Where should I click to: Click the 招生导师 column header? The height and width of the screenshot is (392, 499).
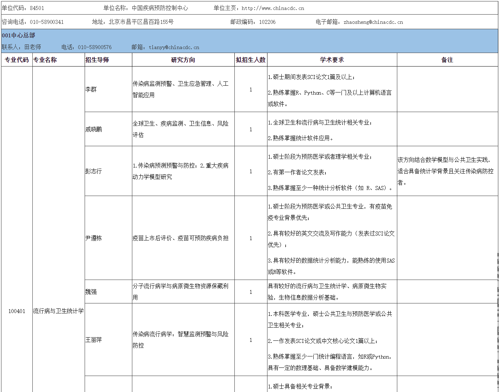(97, 60)
